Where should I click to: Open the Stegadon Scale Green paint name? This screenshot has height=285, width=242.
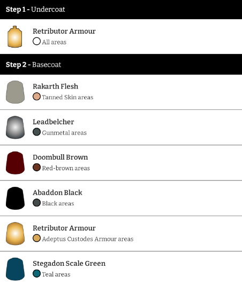point(69,263)
